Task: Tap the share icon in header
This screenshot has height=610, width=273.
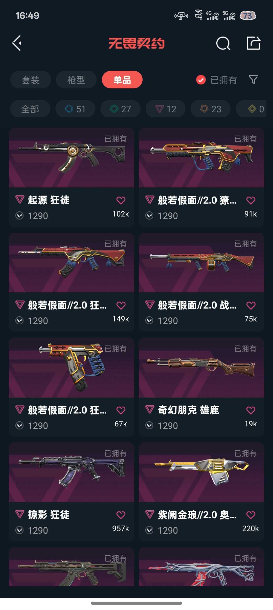Action: click(x=253, y=43)
